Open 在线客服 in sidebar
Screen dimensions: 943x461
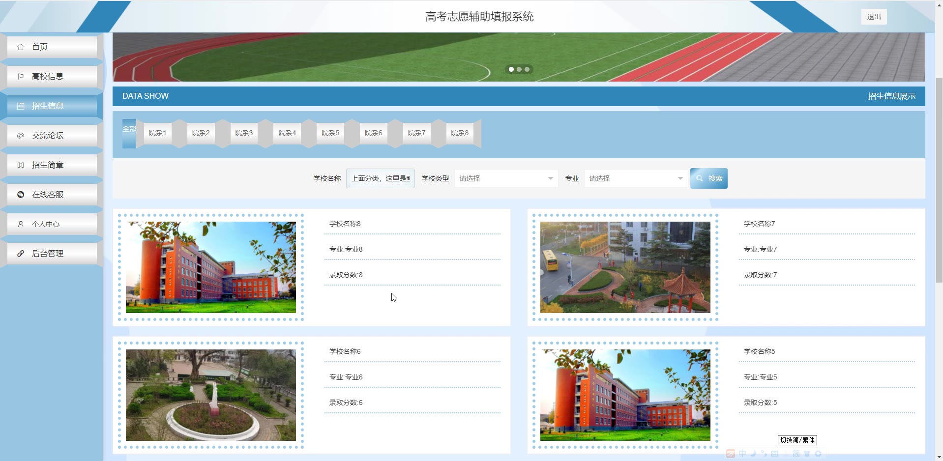tap(52, 194)
